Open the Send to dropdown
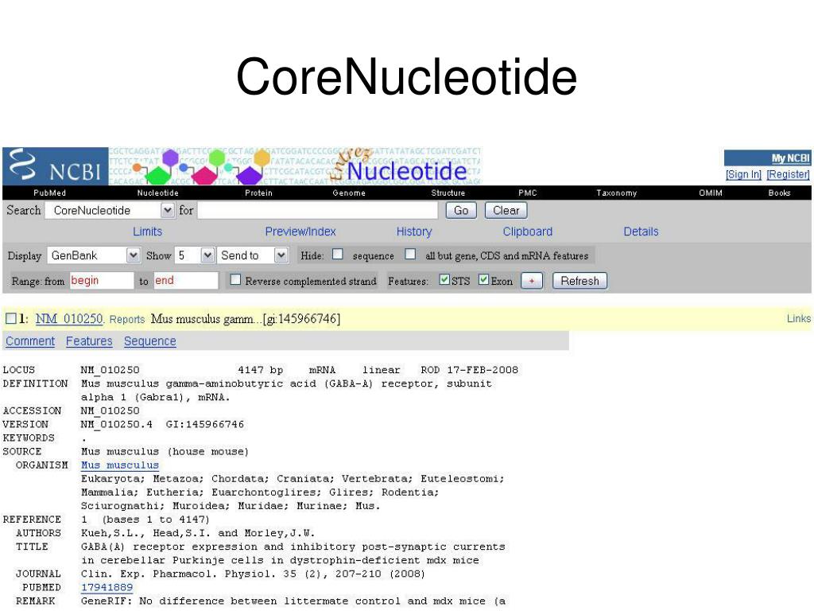Viewport: 814px width, 611px height. click(x=252, y=255)
